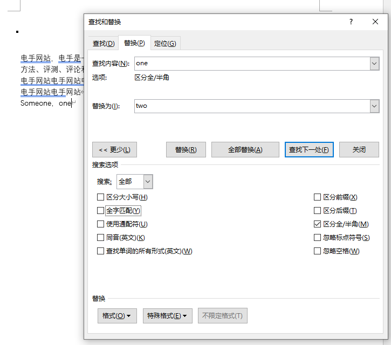This screenshot has height=345, width=391.
Task: Click the 查找内容 input field
Action: 252,63
